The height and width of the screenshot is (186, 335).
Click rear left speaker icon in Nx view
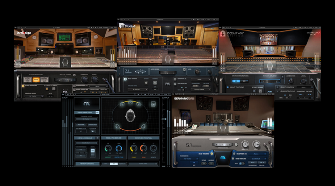point(117,126)
